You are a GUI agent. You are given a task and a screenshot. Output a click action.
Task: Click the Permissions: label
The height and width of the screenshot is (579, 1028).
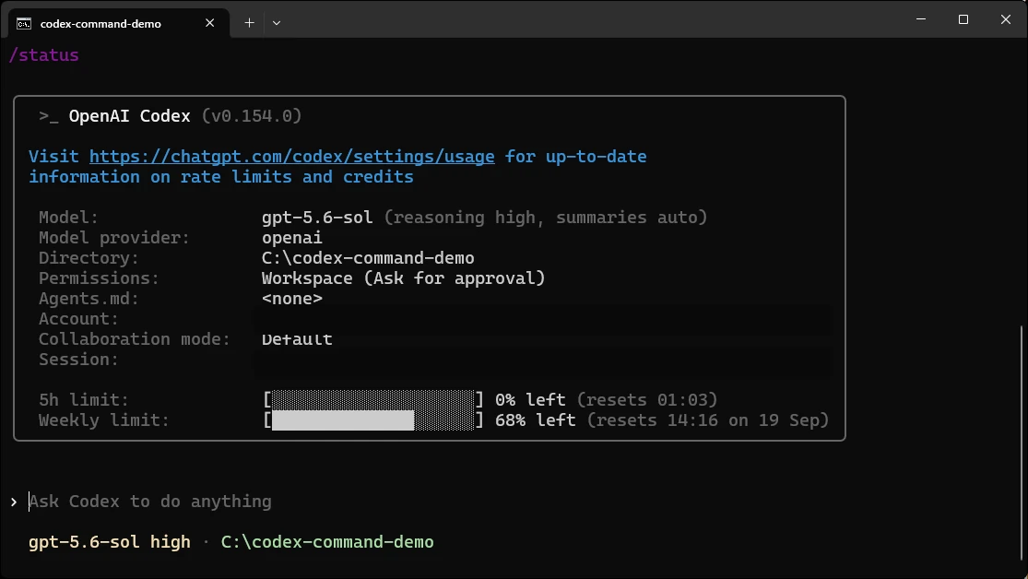(99, 278)
